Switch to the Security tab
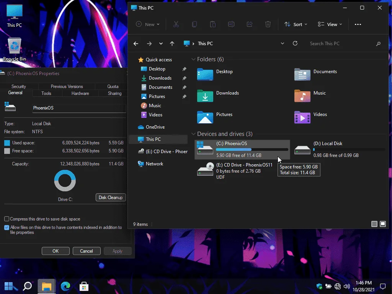This screenshot has height=294, width=392. coord(19,87)
